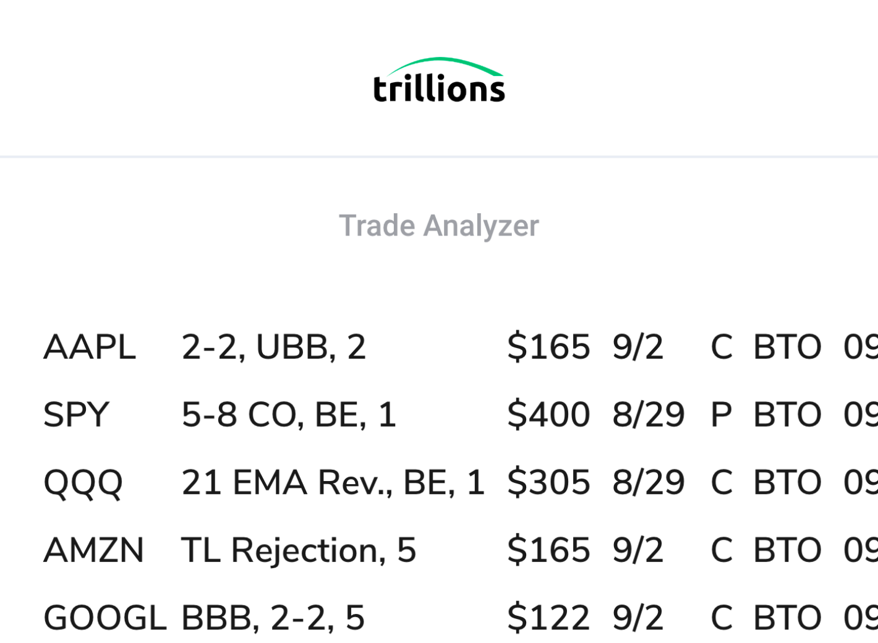Image resolution: width=878 pixels, height=643 pixels.
Task: Select the $122 strike for GOOGL
Action: (548, 618)
